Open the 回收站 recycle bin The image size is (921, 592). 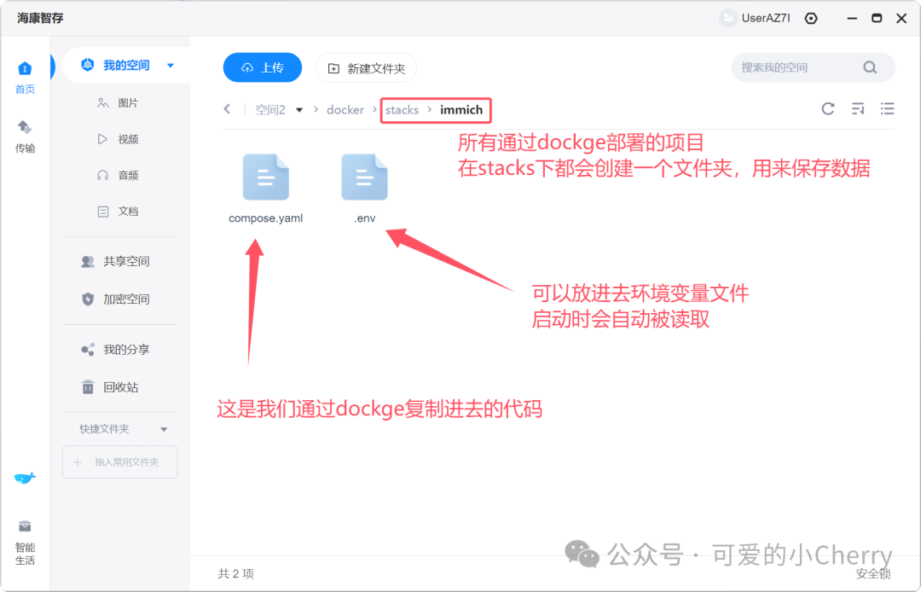pos(109,387)
